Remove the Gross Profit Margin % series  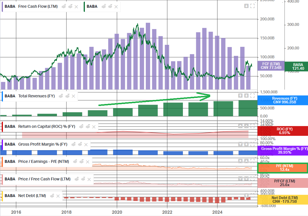coord(86,144)
